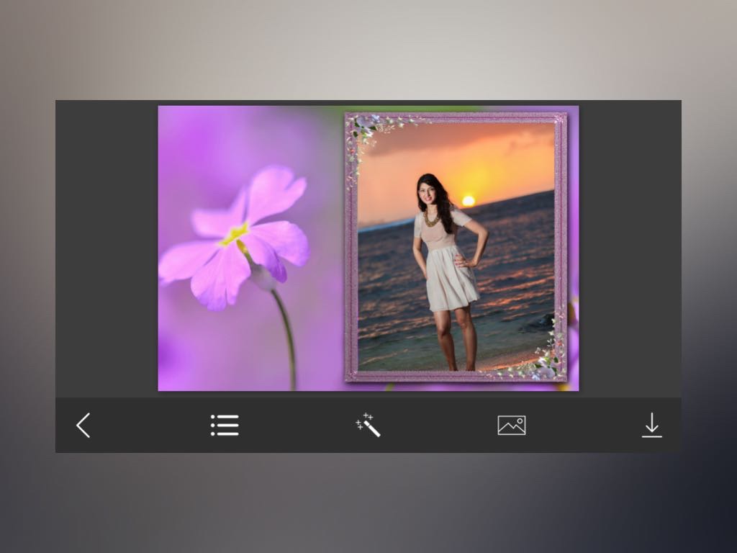737x553 pixels.
Task: Open the photo gallery picker icon
Action: 511,426
